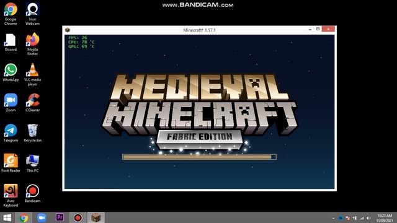
Task: Close the Minecraft 1.17.1 window
Action: (x=328, y=29)
